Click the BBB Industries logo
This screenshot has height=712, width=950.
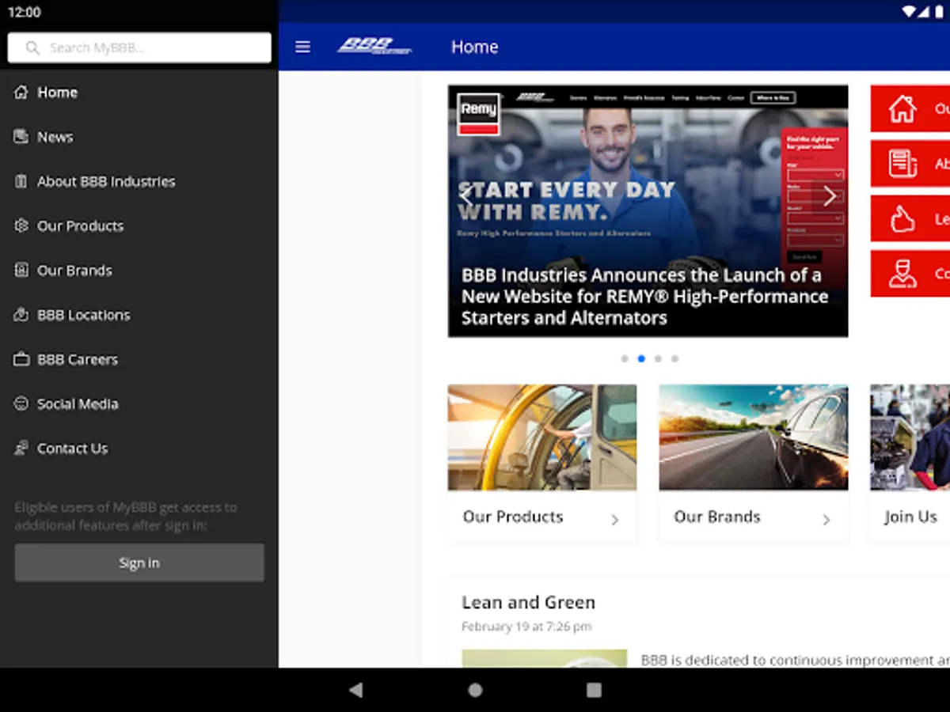click(x=374, y=47)
